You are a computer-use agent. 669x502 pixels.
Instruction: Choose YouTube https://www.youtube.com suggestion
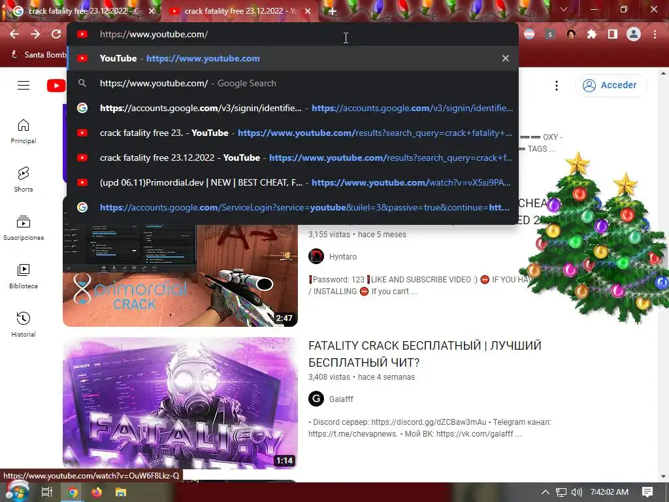293,58
